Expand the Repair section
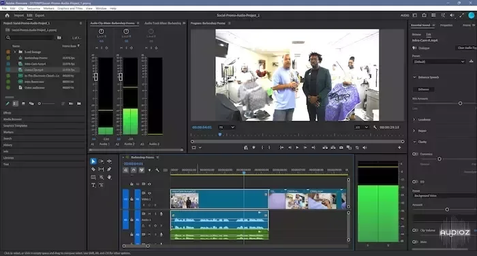Viewport: 477px width, 256px height. 414,131
